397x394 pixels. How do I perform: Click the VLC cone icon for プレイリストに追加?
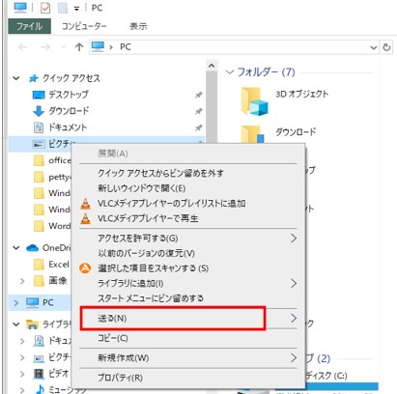tap(85, 204)
